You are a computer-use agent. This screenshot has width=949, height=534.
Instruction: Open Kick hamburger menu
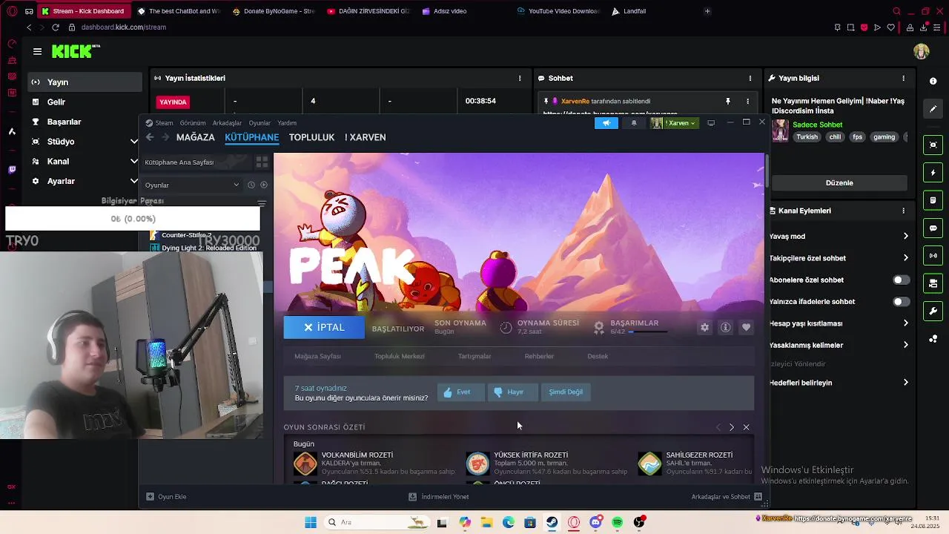37,51
